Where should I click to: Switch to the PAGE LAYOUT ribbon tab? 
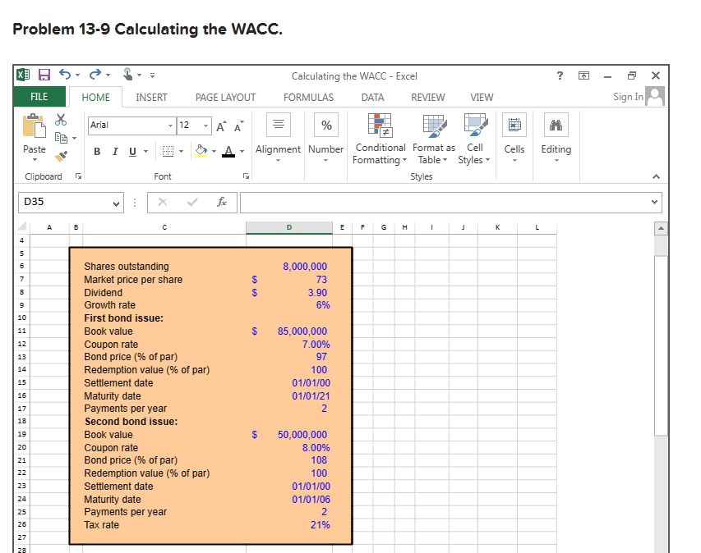(225, 97)
